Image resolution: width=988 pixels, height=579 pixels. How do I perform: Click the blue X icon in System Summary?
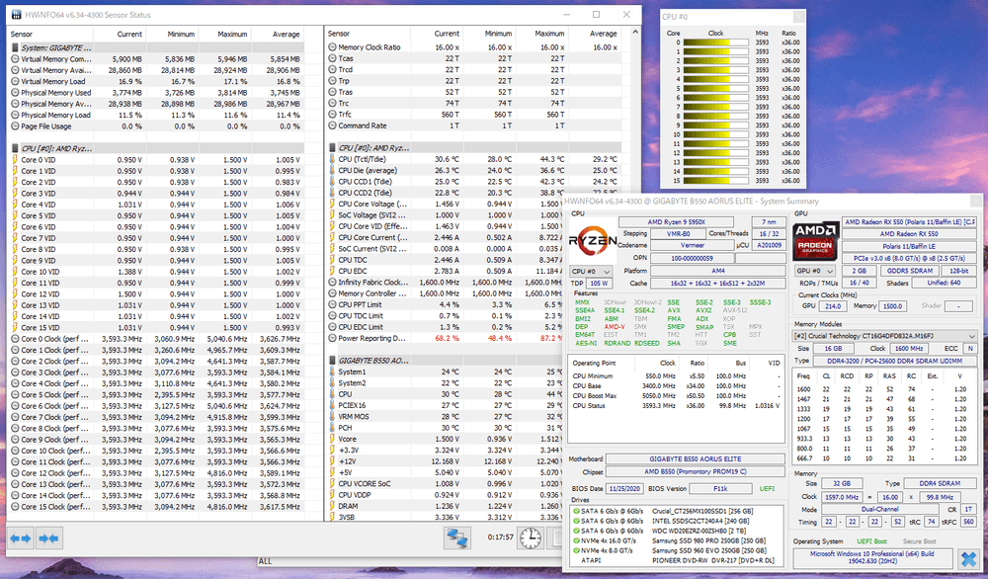pyautogui.click(x=968, y=558)
